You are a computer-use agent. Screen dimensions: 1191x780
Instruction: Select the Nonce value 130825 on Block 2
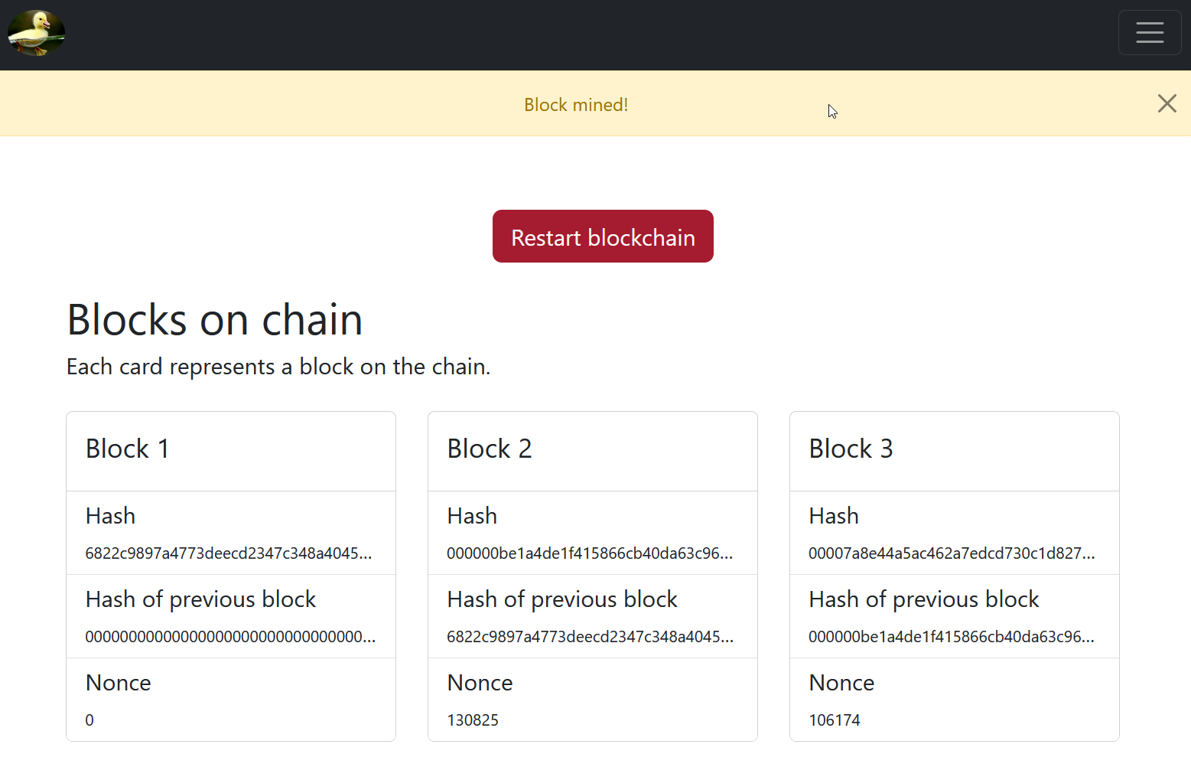coord(473,720)
